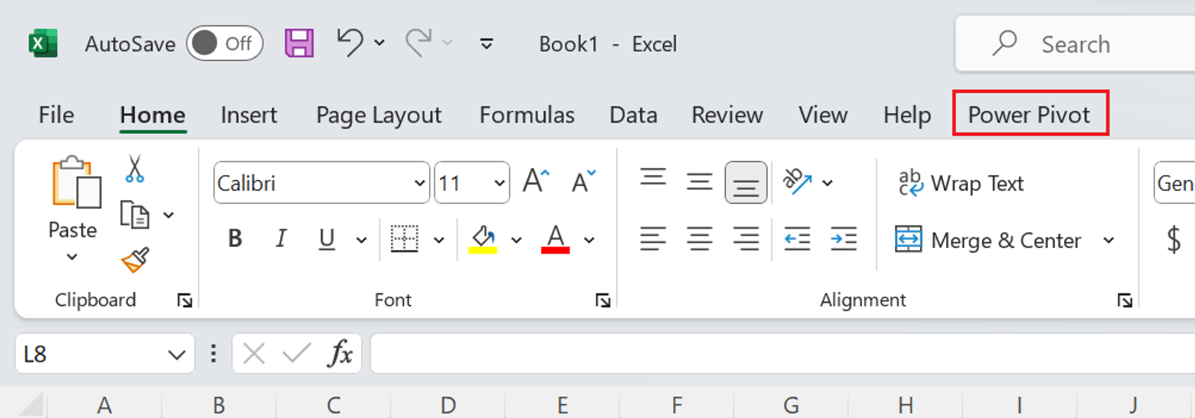Open the Redo history dropdown arrow
This screenshot has width=1195, height=418.
tap(447, 43)
